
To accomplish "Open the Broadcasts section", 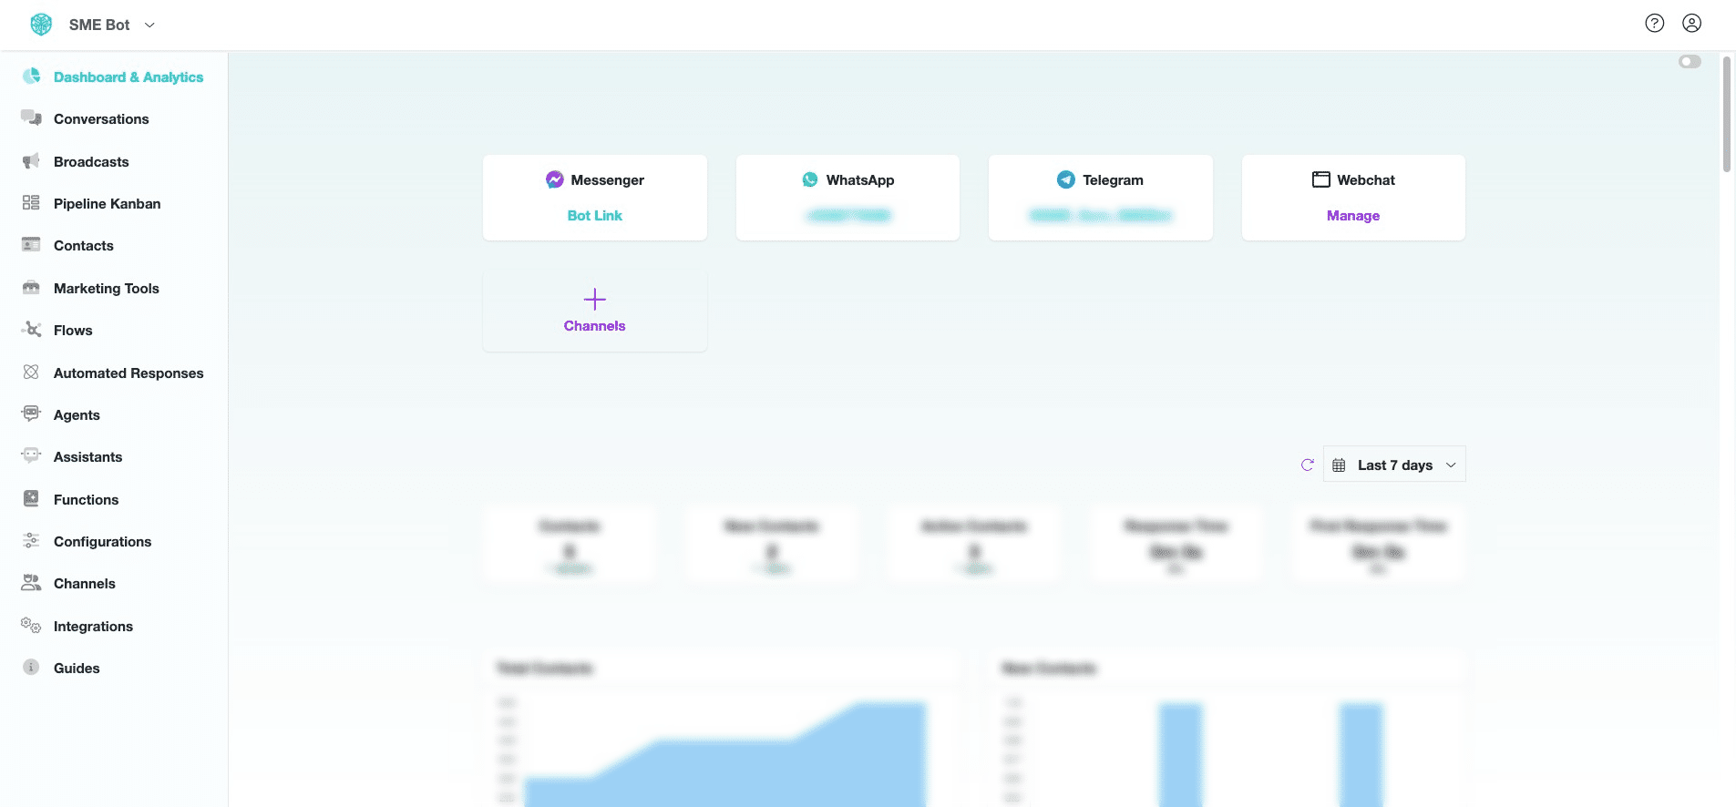I will [91, 162].
